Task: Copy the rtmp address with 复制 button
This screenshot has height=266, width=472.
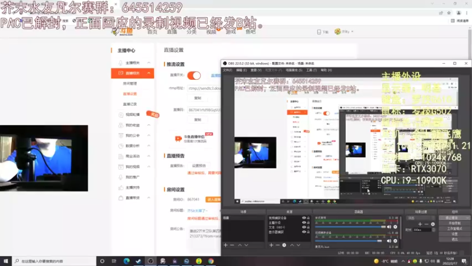Action: [x=198, y=98]
